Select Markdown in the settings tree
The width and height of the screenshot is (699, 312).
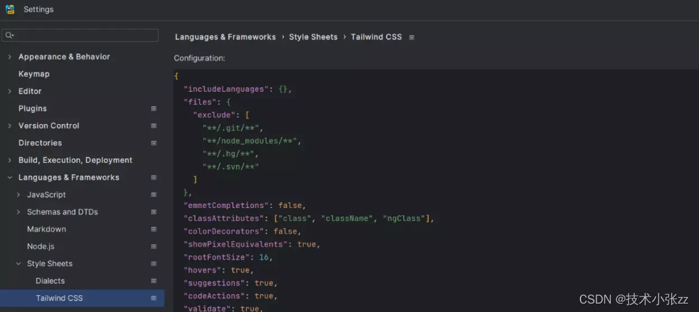click(47, 229)
